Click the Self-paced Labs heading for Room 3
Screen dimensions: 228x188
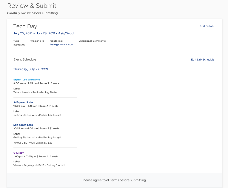[x=23, y=125]
